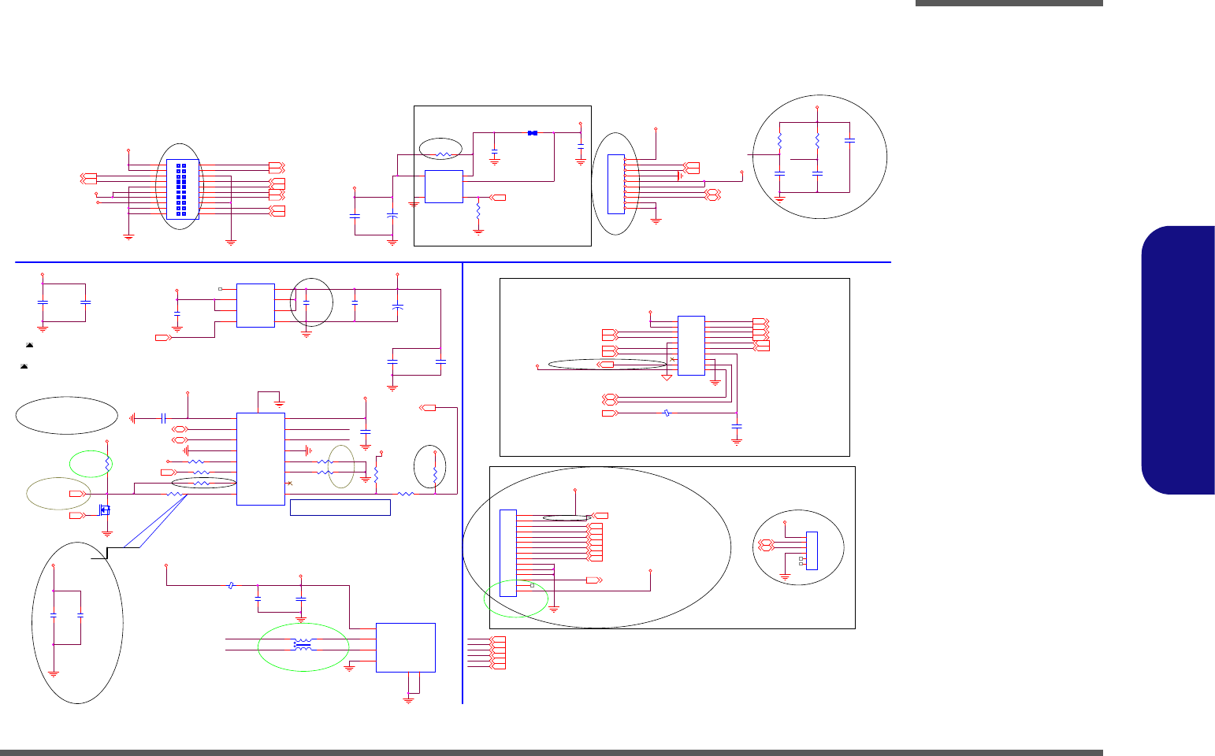This screenshot has height=756, width=1215.
Task: Click the two-column blue pin header connector
Action: tap(182, 190)
